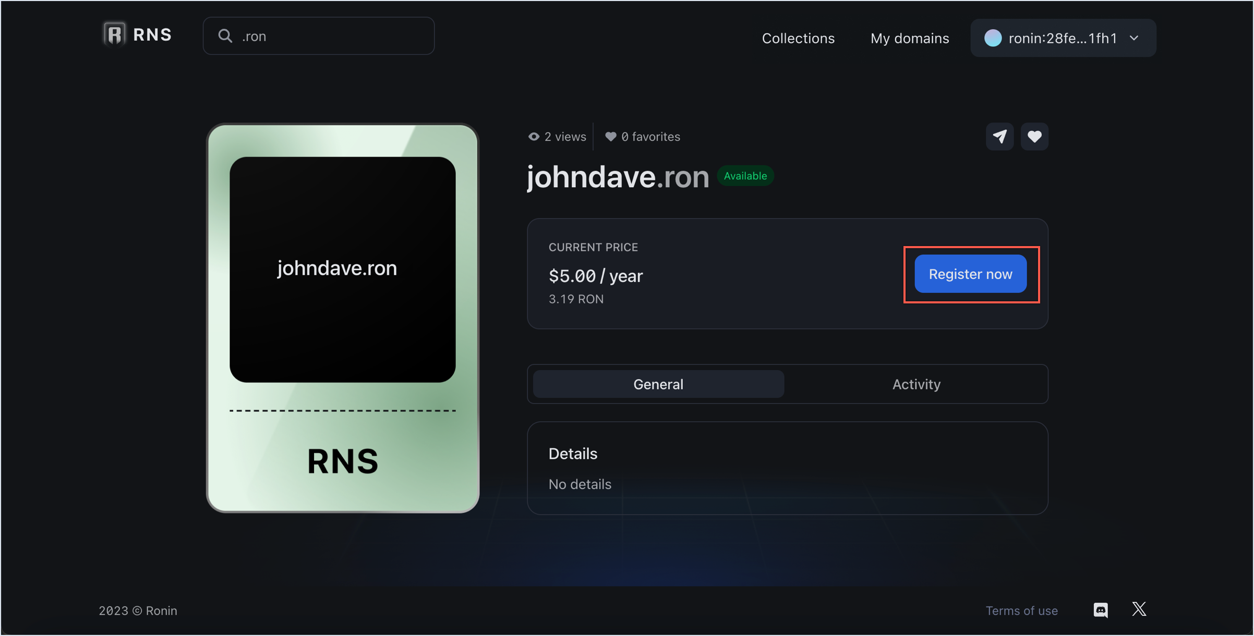The height and width of the screenshot is (636, 1254).
Task: Expand the Details section
Action: tap(572, 453)
